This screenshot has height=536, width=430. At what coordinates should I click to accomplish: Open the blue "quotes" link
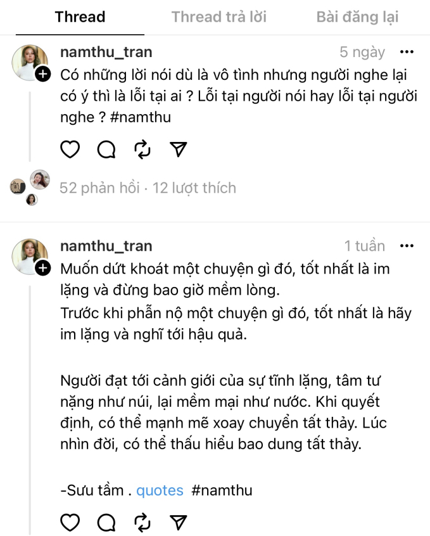click(x=160, y=490)
